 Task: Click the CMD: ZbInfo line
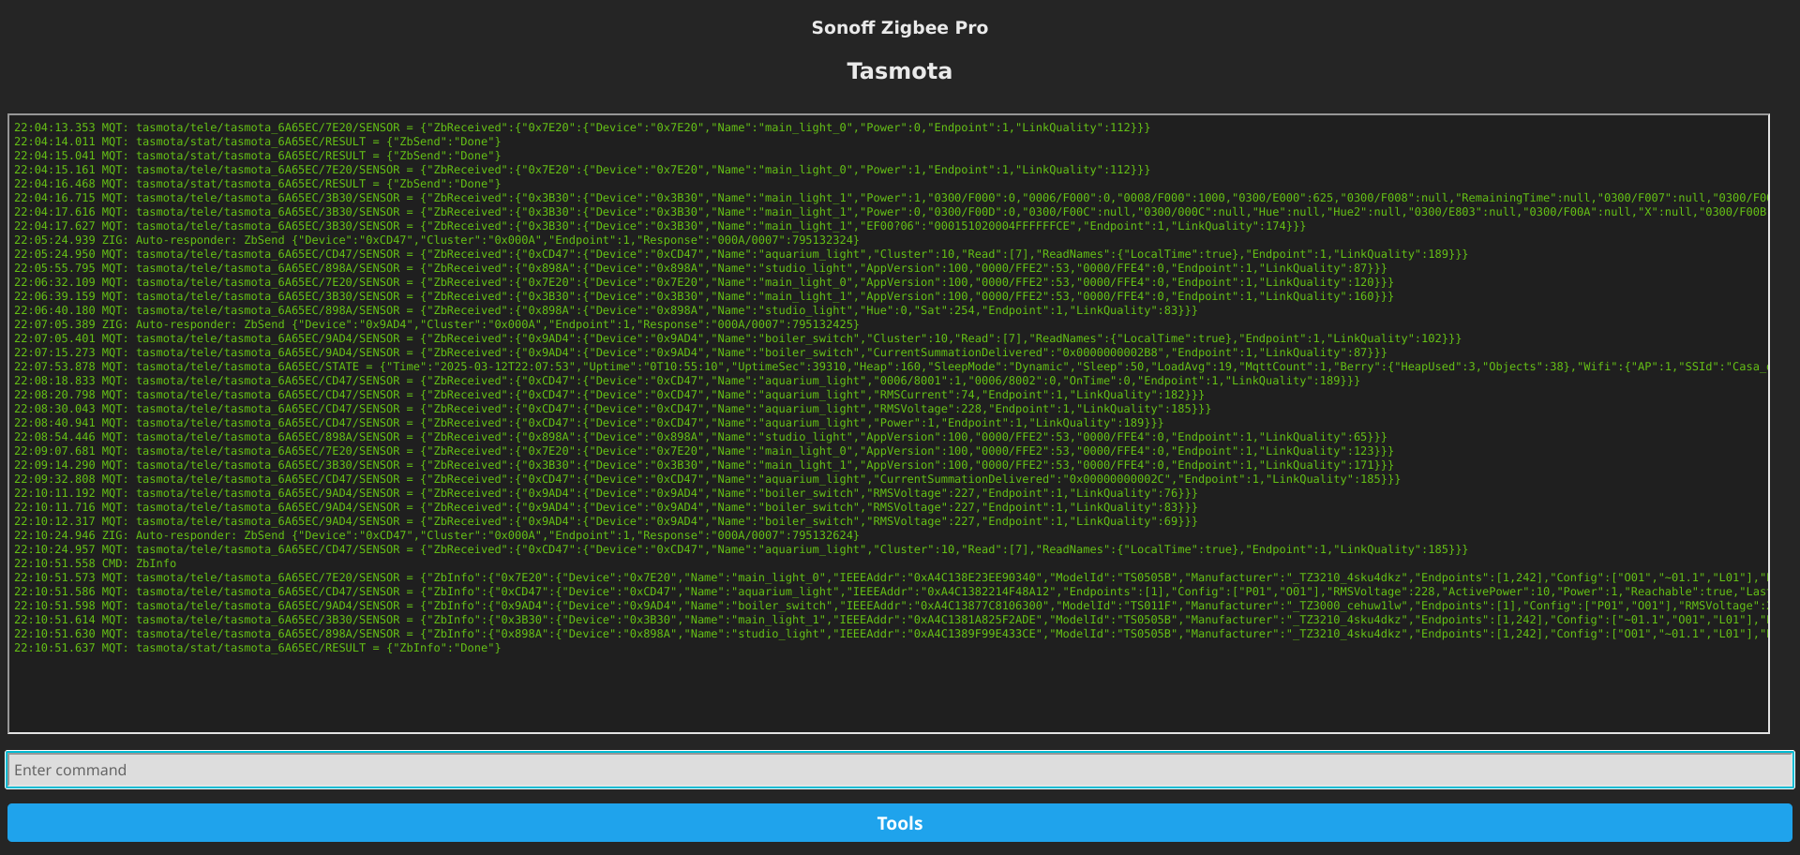coord(95,563)
